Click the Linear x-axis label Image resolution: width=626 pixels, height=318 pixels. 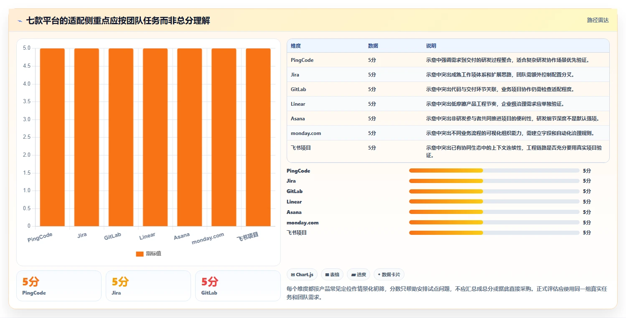[x=147, y=237]
